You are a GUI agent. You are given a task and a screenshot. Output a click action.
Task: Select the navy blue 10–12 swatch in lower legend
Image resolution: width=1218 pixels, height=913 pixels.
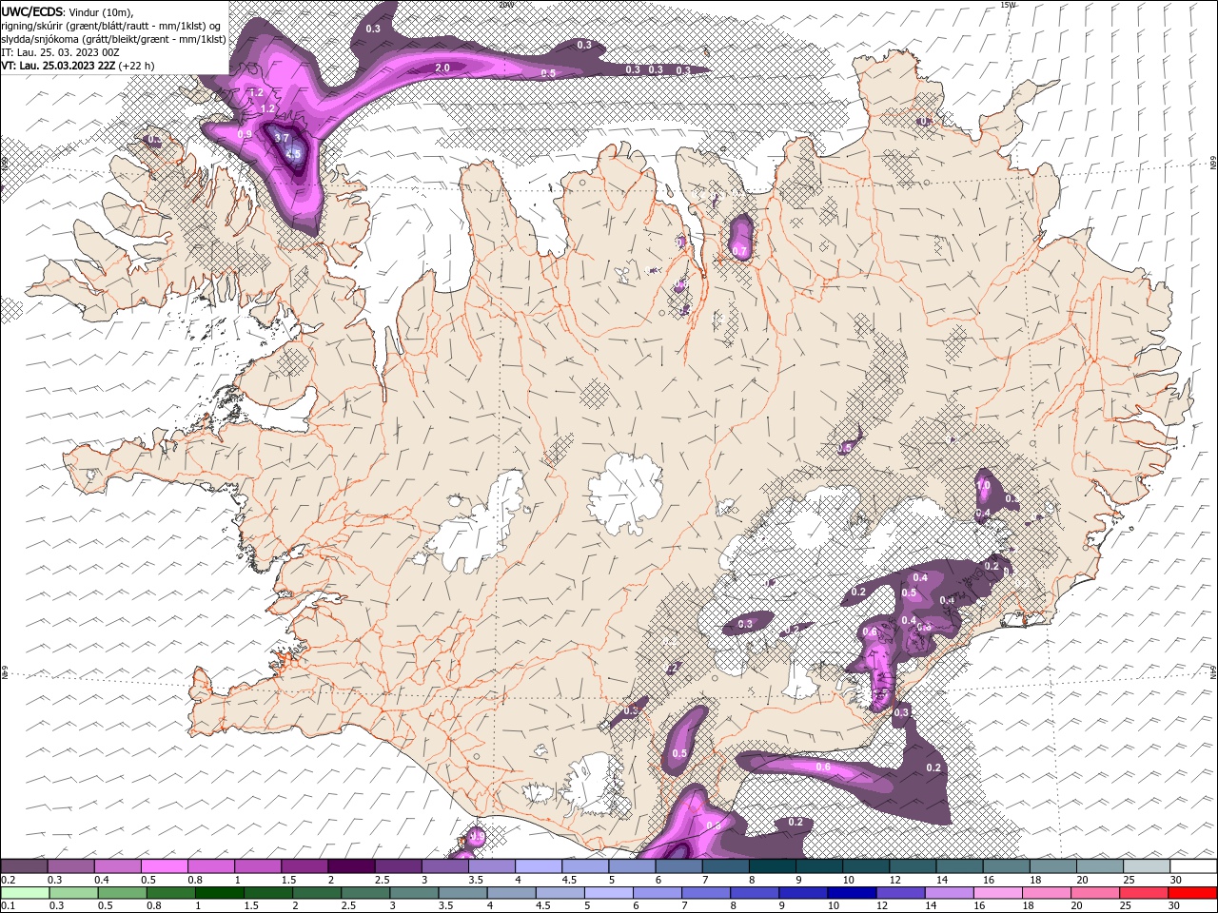(x=851, y=893)
